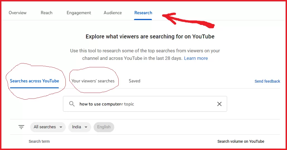
Task: Follow the Learn more link
Action: coord(196,58)
